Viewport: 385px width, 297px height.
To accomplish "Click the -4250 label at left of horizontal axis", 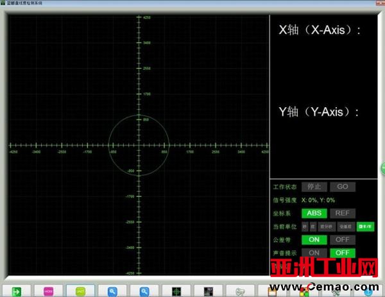I will pyautogui.click(x=13, y=152).
